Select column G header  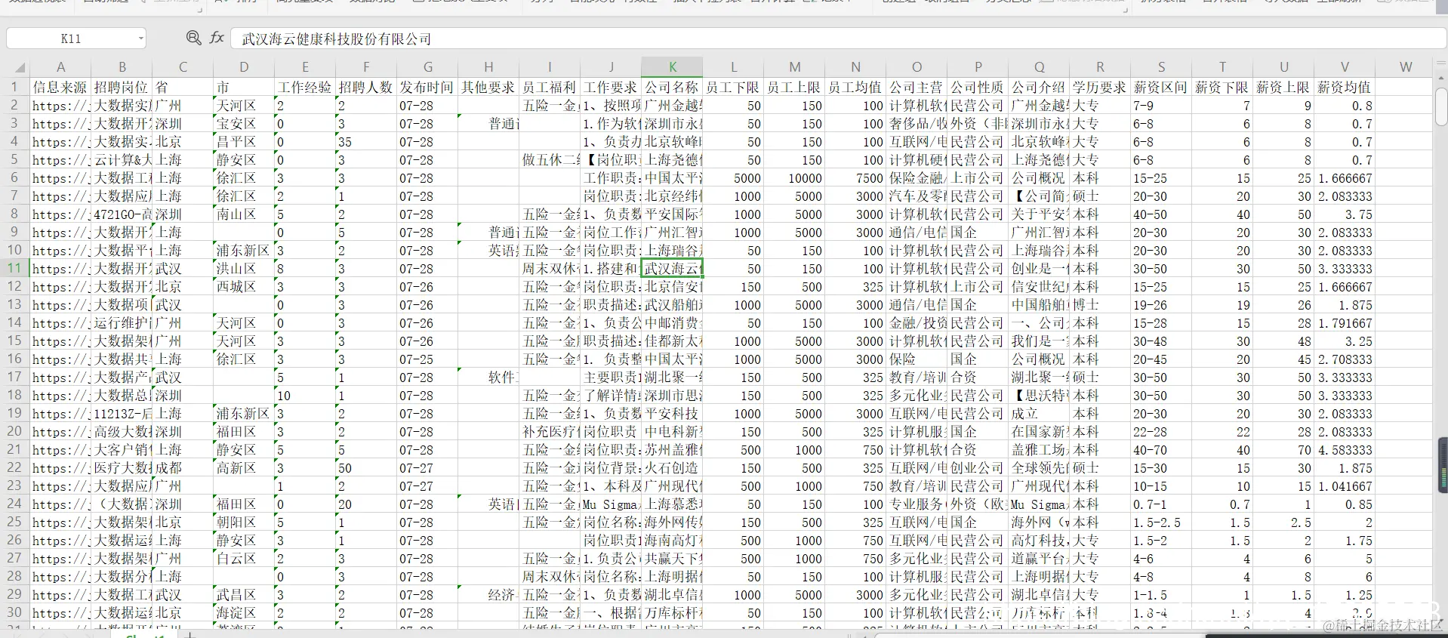tap(427, 67)
